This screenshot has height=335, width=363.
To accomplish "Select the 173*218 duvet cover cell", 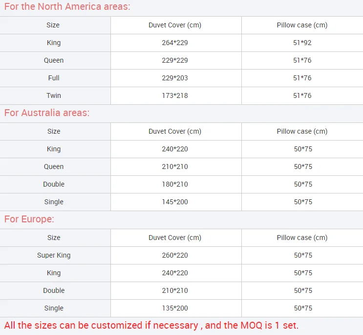I will click(x=175, y=96).
